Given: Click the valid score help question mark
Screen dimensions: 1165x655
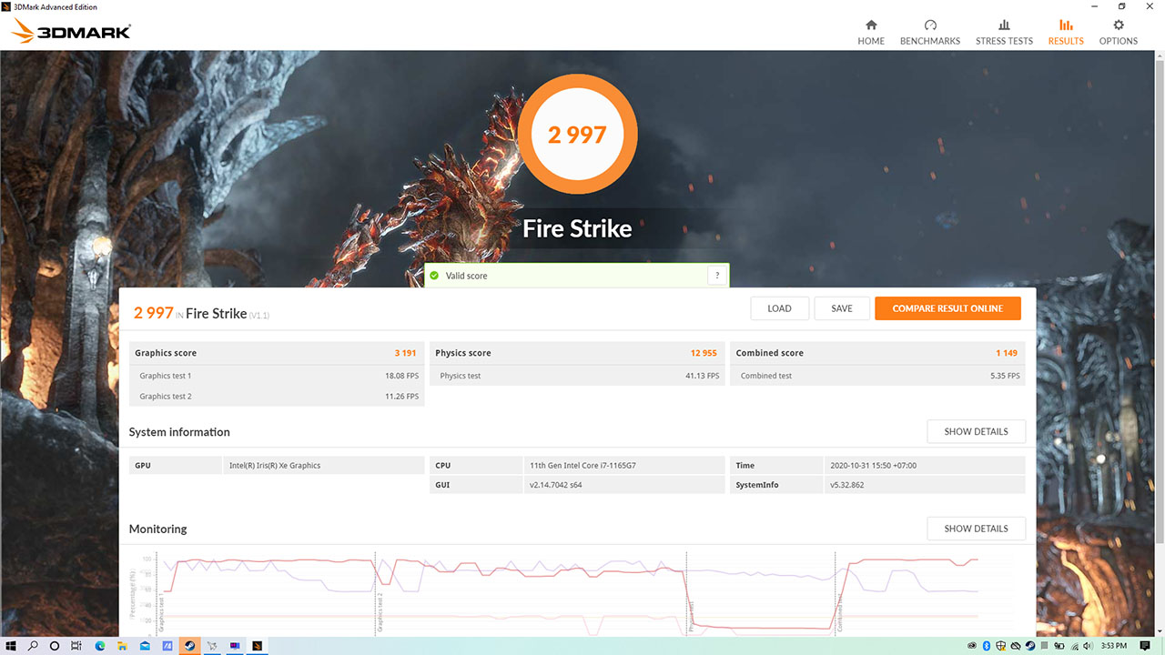Looking at the screenshot, I should point(717,276).
